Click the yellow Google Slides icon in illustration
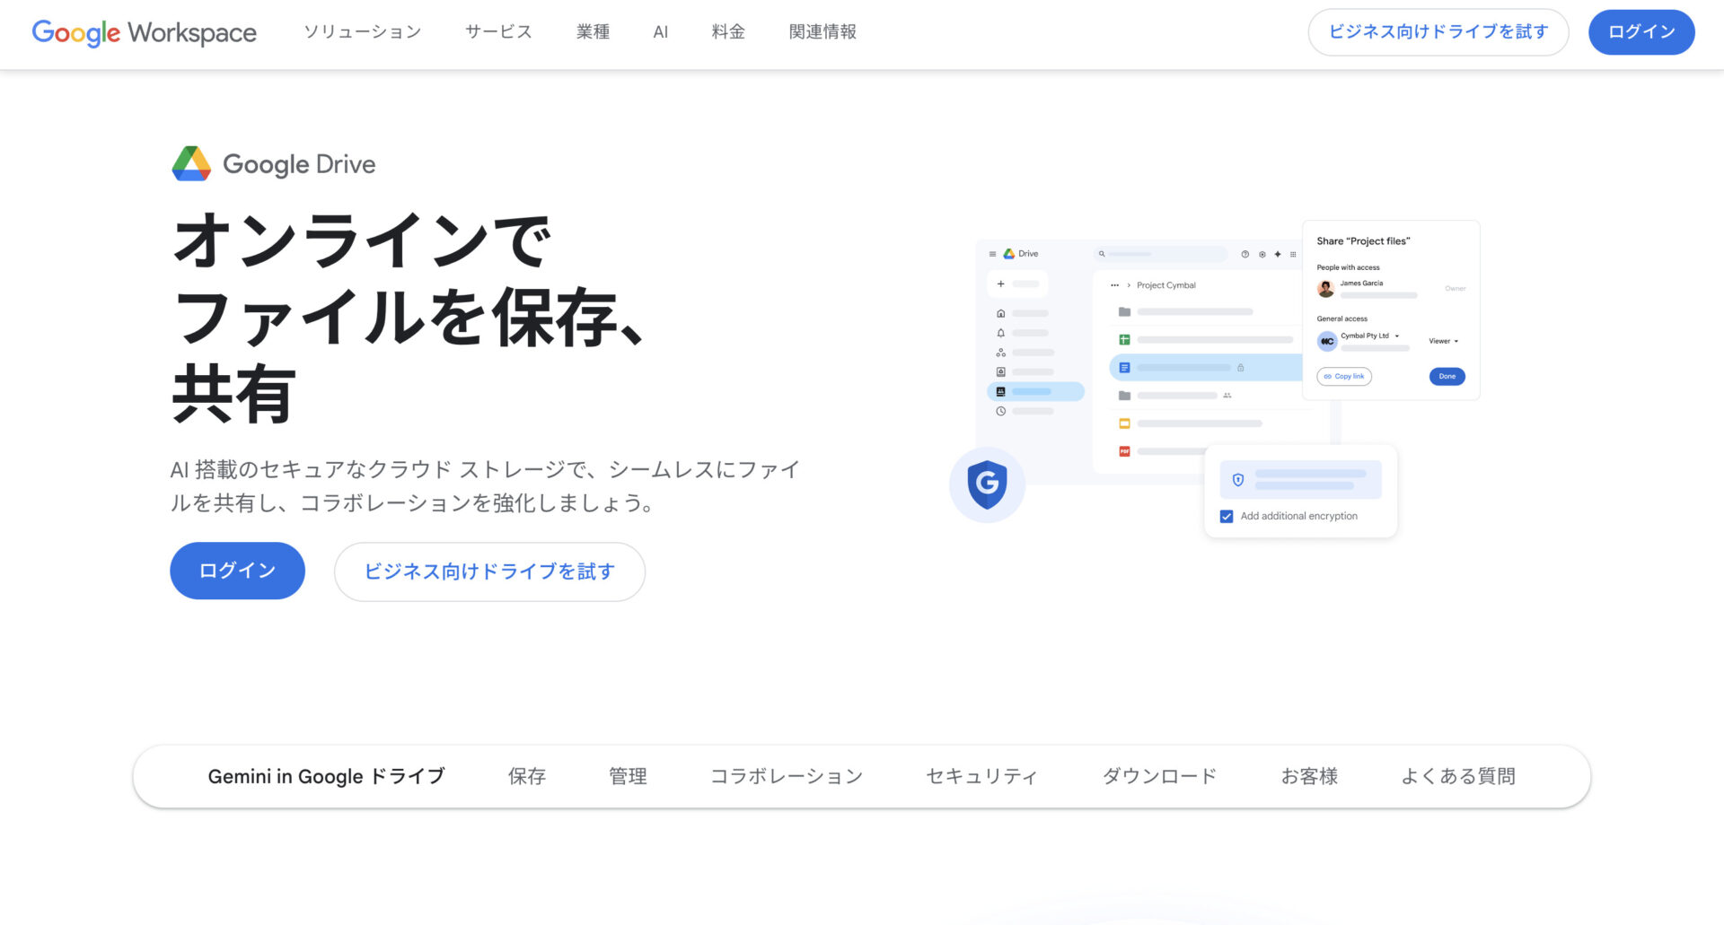This screenshot has width=1724, height=925. pyautogui.click(x=1124, y=423)
